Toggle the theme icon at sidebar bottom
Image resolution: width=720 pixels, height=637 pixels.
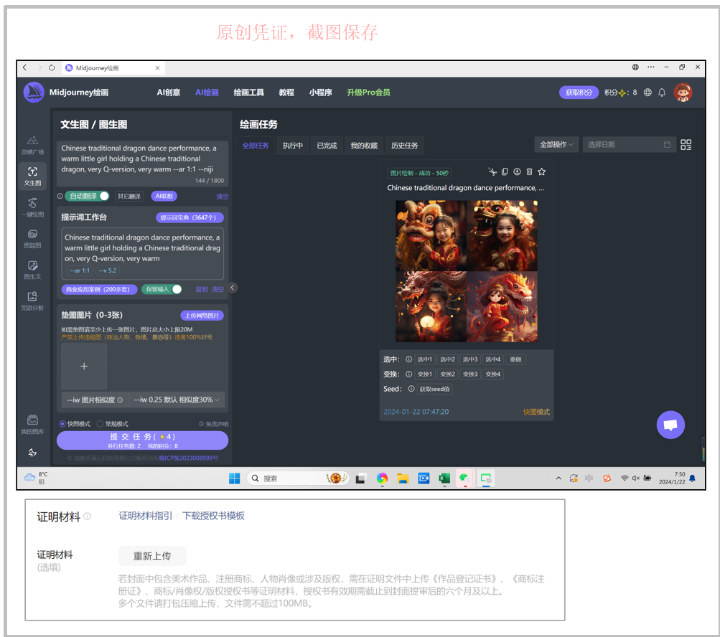(x=32, y=453)
